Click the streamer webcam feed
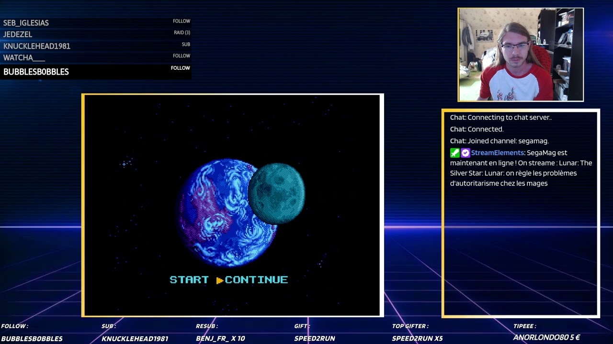 (521, 54)
